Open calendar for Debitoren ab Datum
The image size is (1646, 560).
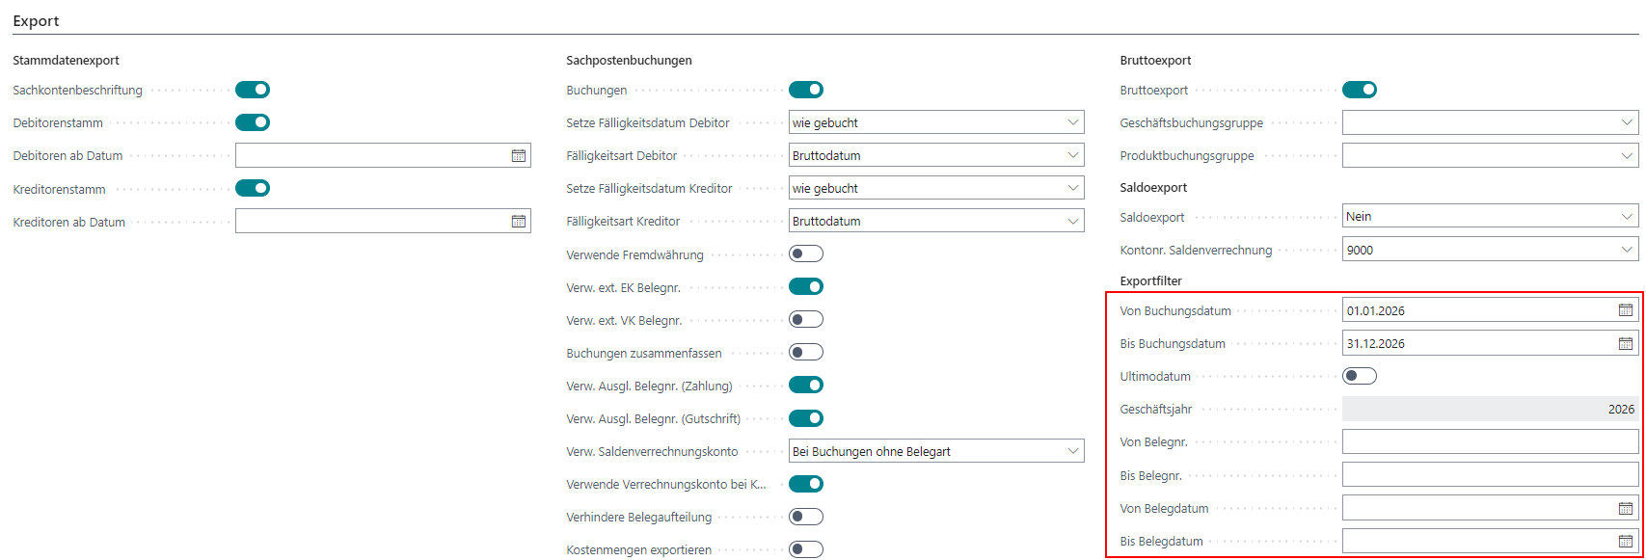point(519,155)
